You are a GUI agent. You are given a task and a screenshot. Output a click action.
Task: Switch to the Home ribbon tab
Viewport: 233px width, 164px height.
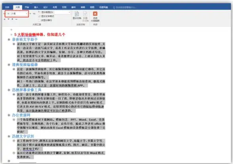[x=27, y=7]
